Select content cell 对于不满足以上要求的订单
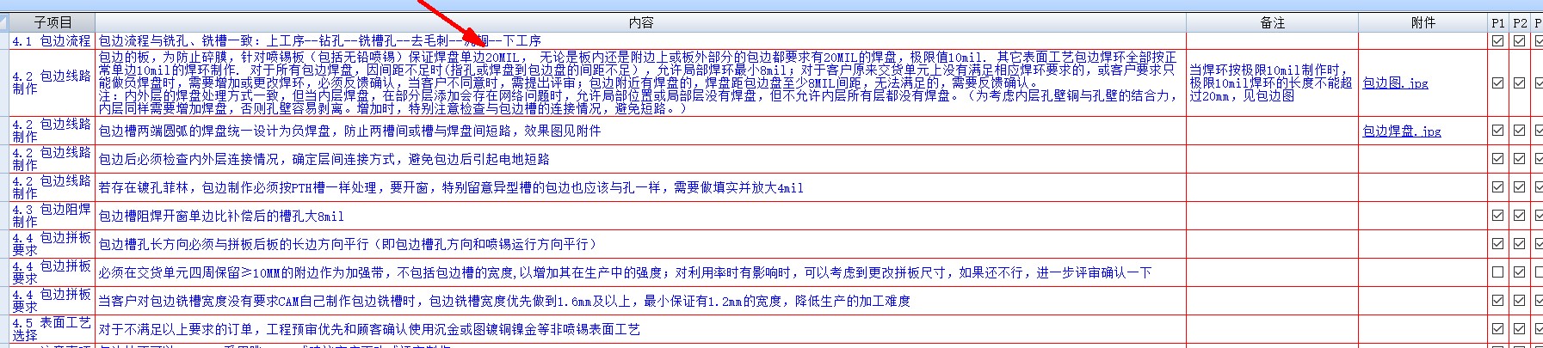 pyautogui.click(x=640, y=329)
